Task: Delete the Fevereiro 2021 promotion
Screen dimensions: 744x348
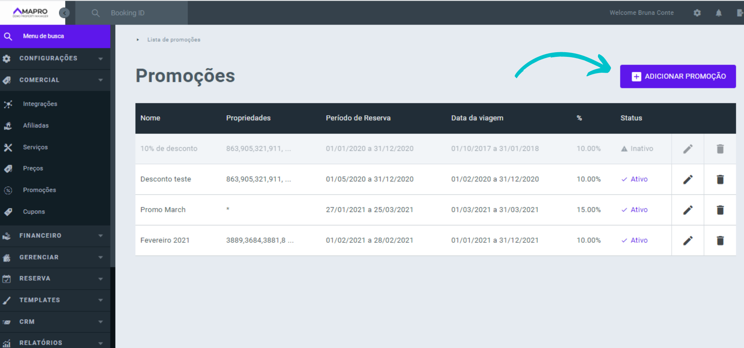Action: [720, 241]
